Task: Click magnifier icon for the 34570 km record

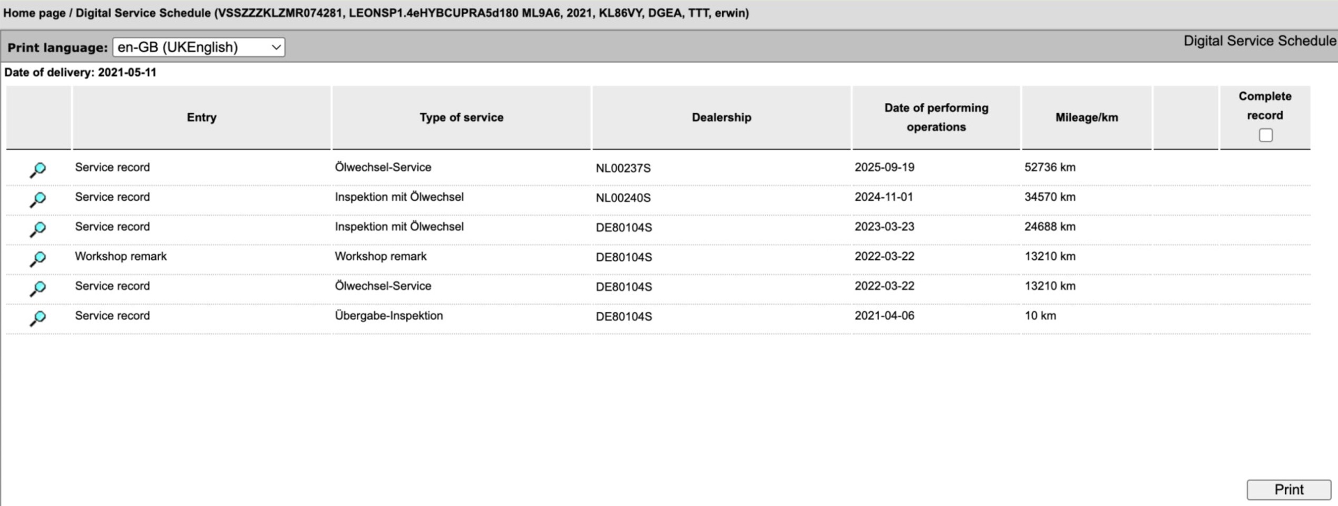Action: pyautogui.click(x=38, y=199)
